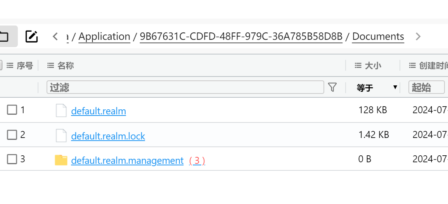This screenshot has width=448, height=204.
Task: Click the edit path pencil icon
Action: tap(31, 36)
